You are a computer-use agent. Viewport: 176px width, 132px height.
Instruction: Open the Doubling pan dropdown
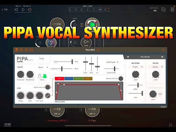(112, 62)
